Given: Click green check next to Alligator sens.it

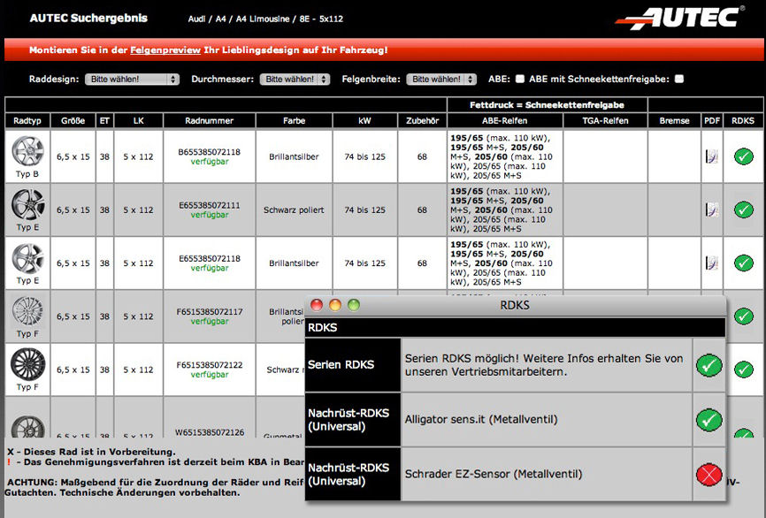Looking at the screenshot, I should (709, 420).
